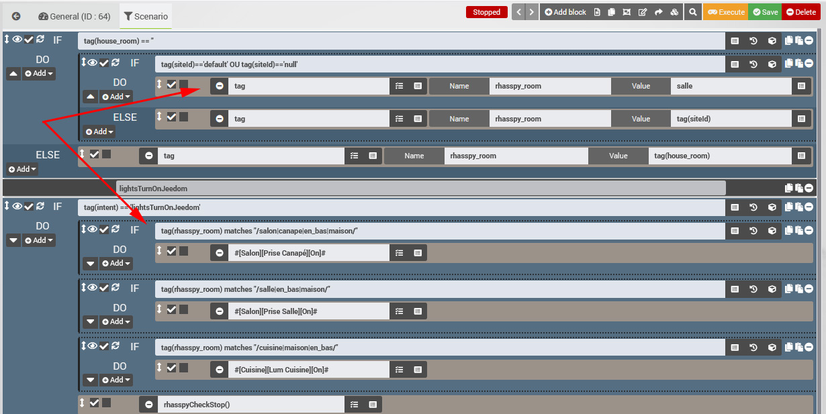Click scenario-history icon on house_room IF row

[x=753, y=41]
